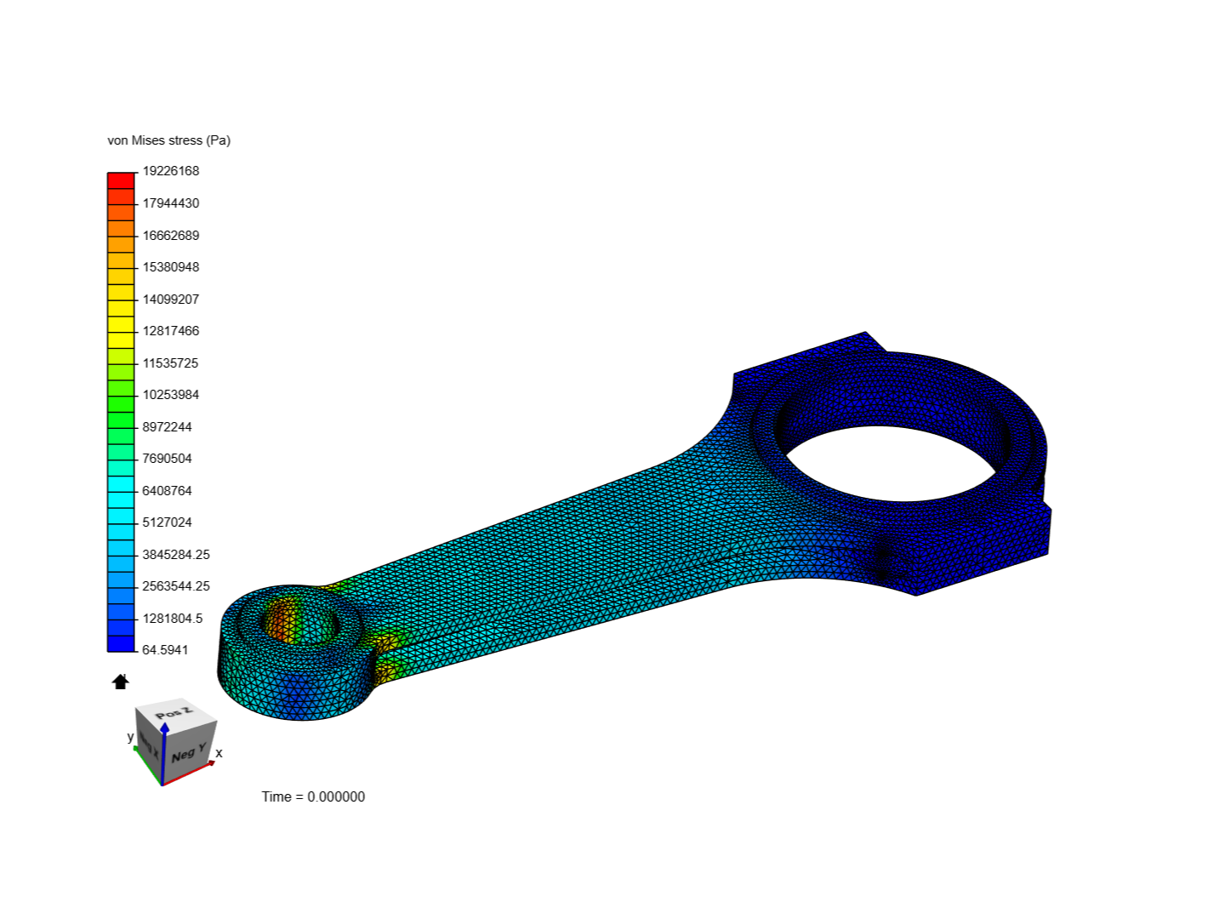The height and width of the screenshot is (919, 1225).
Task: Click the y axis label
Action: click(x=130, y=737)
